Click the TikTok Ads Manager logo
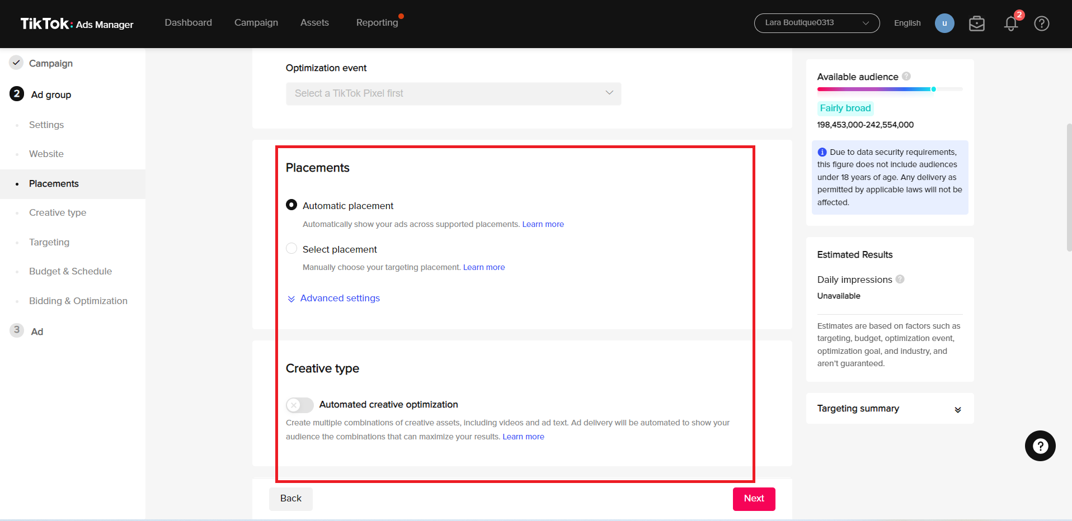This screenshot has width=1072, height=521. (x=77, y=23)
